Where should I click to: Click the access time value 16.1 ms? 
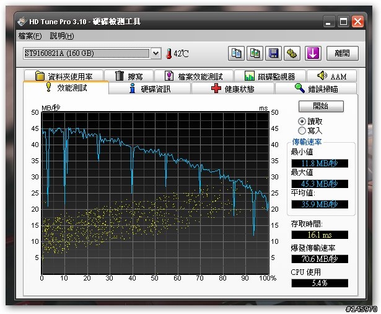point(320,235)
